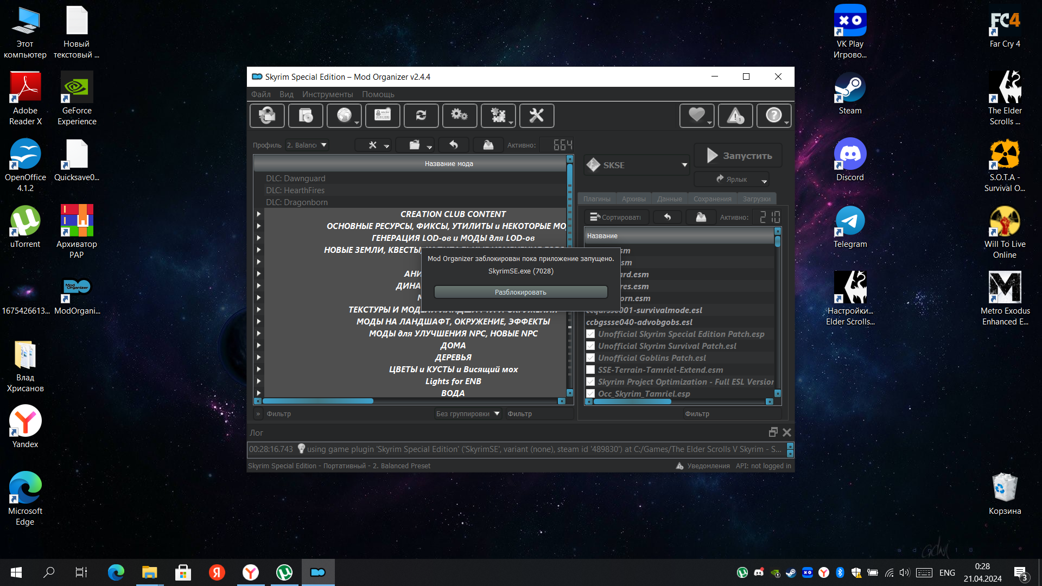Open the Профиль dropdown
Screen dimensions: 1042x586
[307, 145]
